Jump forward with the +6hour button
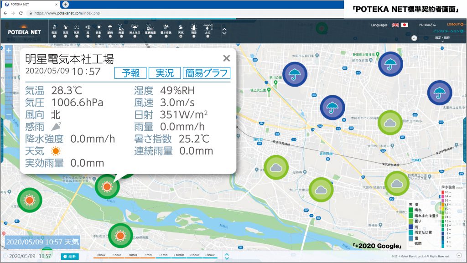 pos(210,255)
